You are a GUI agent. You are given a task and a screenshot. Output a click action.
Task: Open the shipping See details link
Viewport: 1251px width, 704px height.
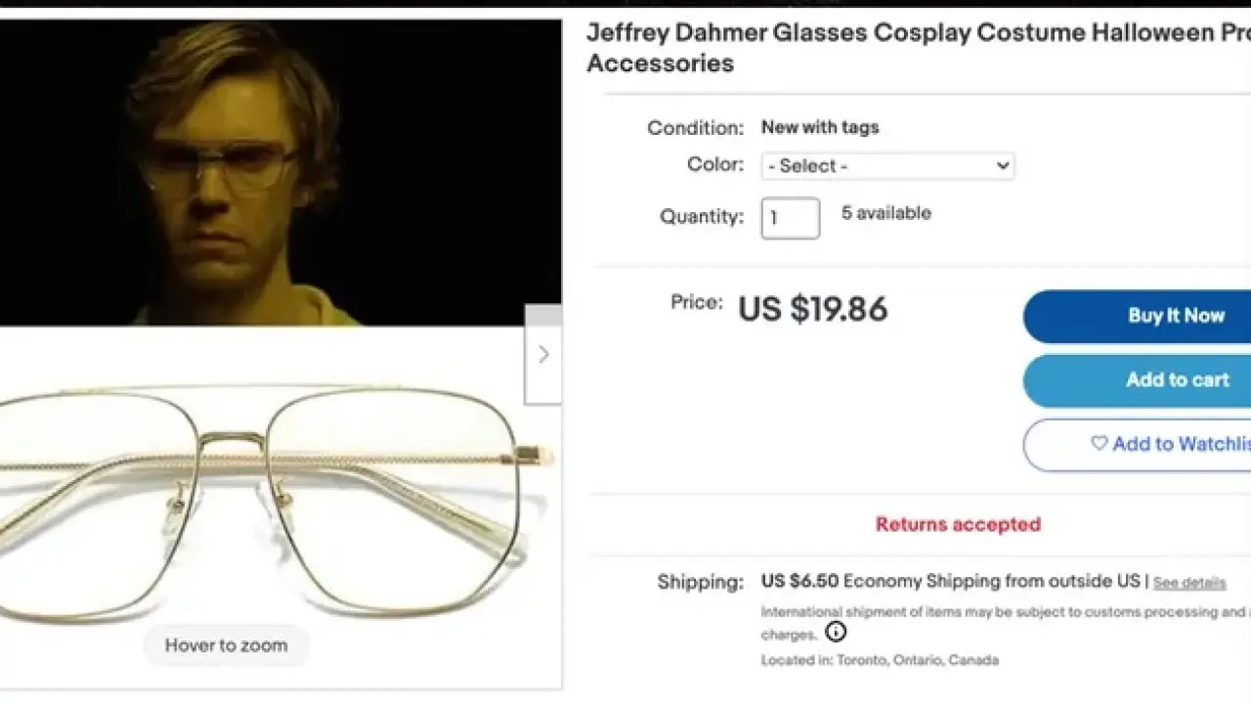(x=1188, y=583)
